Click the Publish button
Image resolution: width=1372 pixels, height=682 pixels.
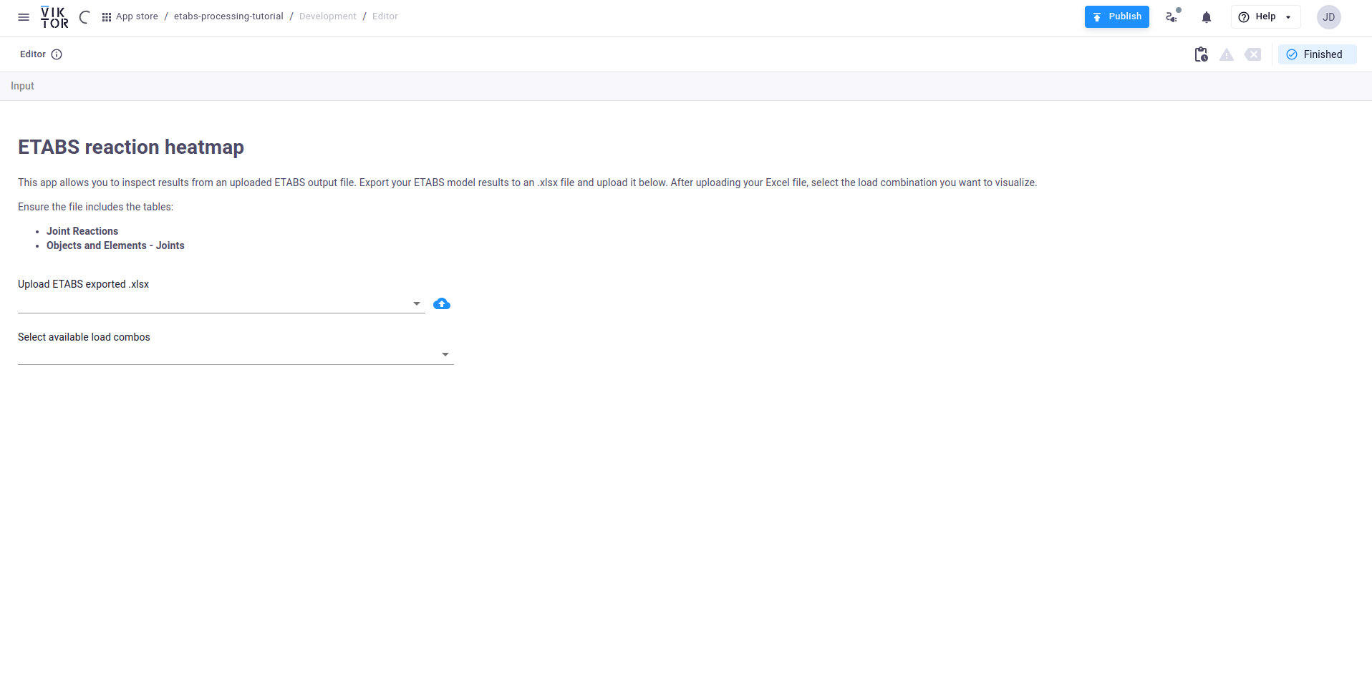coord(1116,17)
